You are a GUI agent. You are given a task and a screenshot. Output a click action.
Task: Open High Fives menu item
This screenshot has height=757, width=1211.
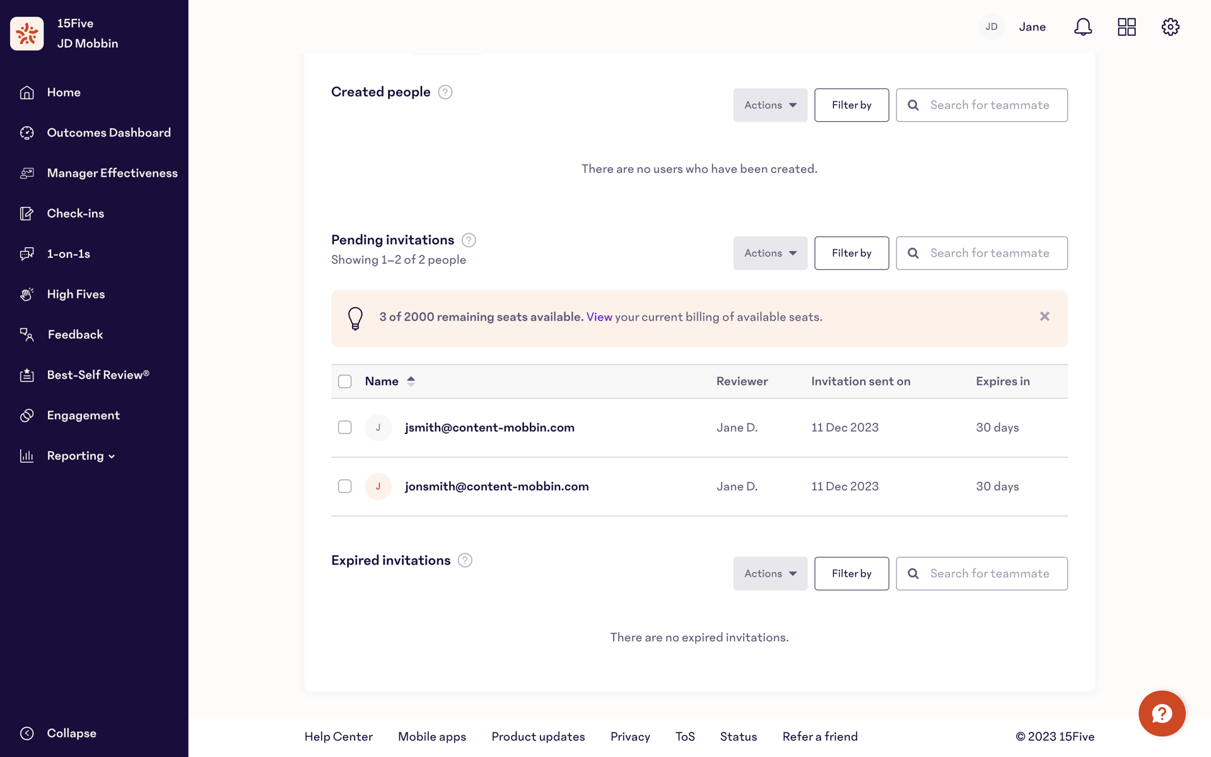[x=76, y=295]
